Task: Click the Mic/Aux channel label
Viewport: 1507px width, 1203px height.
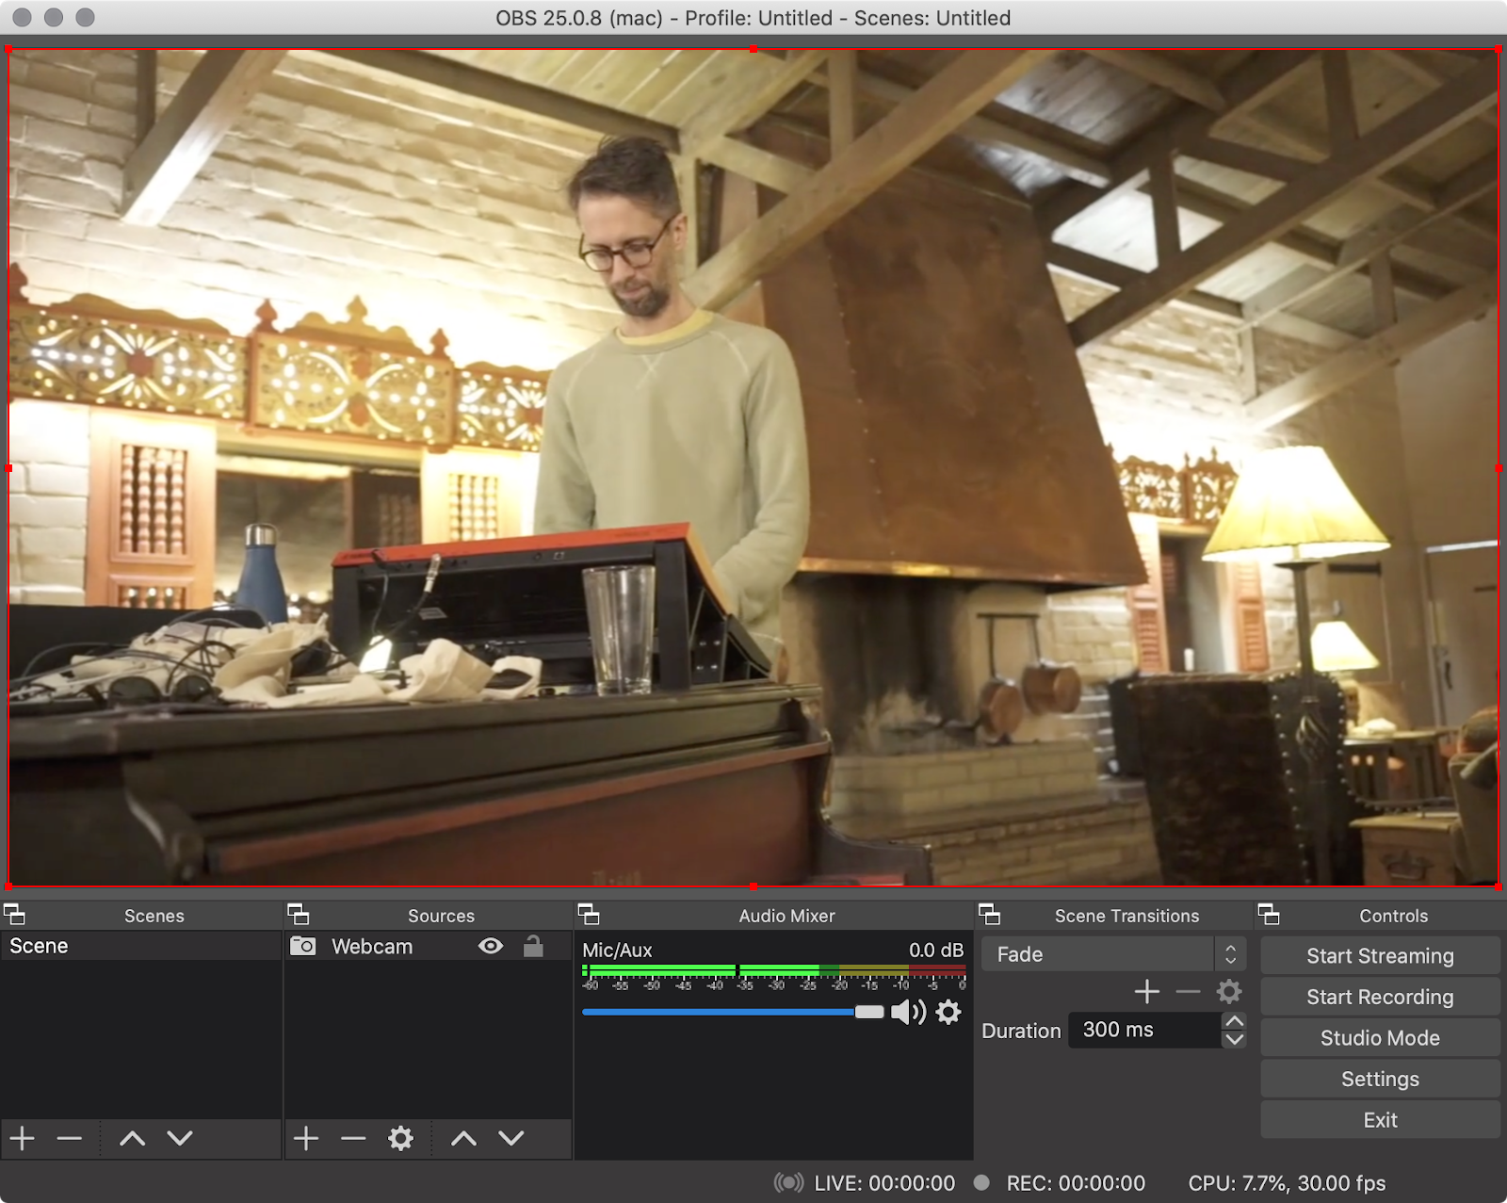Action: (x=617, y=950)
